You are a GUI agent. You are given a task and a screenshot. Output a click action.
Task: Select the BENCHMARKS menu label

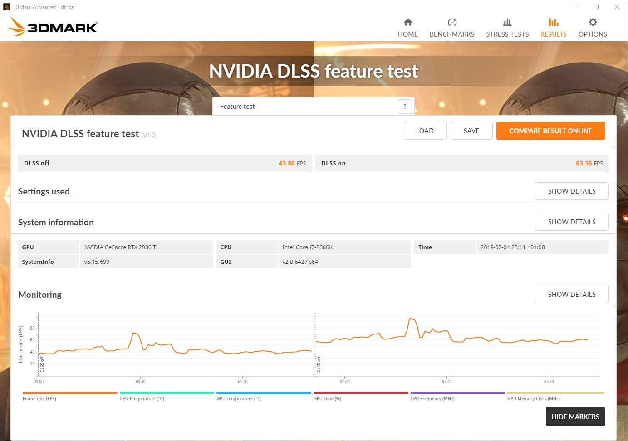click(452, 34)
